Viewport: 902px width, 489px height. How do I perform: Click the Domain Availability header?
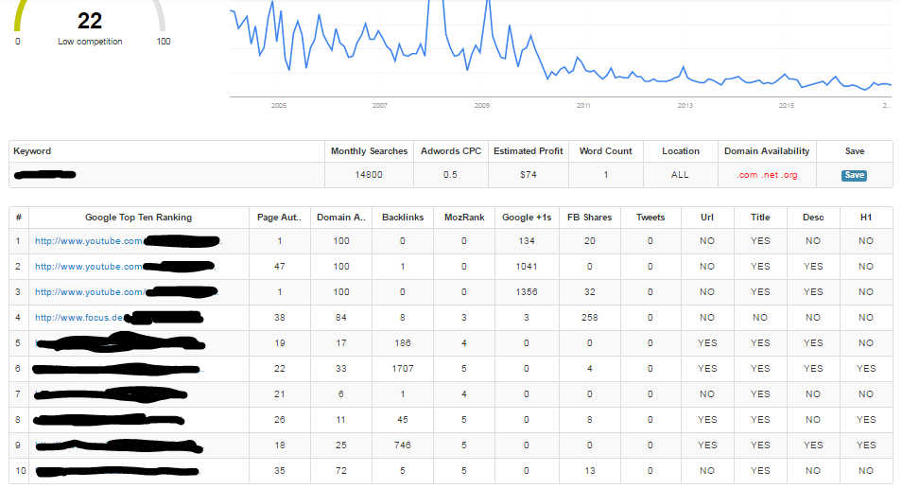(767, 151)
